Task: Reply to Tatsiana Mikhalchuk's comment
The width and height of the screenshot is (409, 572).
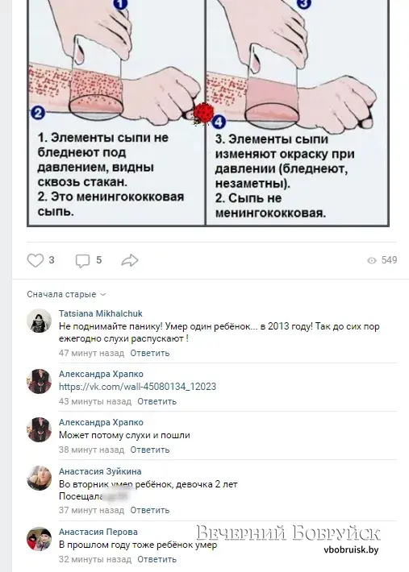Action: click(x=150, y=353)
